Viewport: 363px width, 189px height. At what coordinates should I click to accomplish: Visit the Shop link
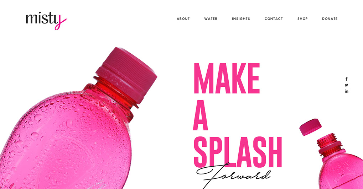click(x=302, y=19)
